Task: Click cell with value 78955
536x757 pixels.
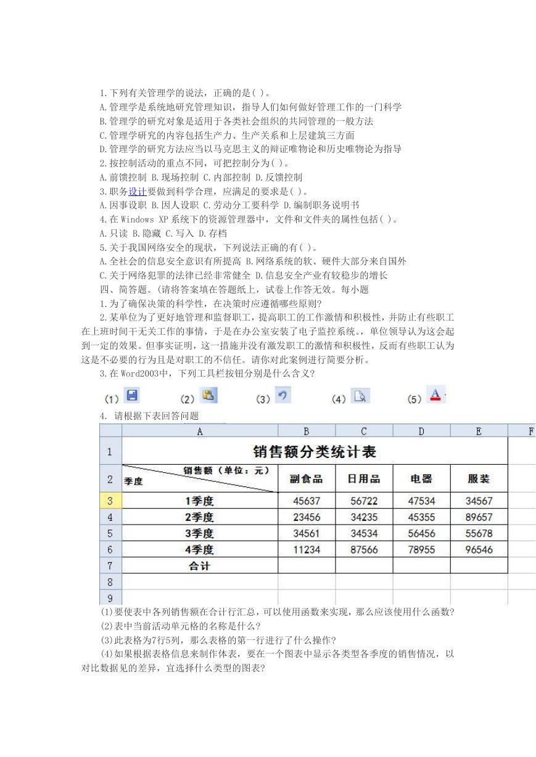Action: click(421, 549)
